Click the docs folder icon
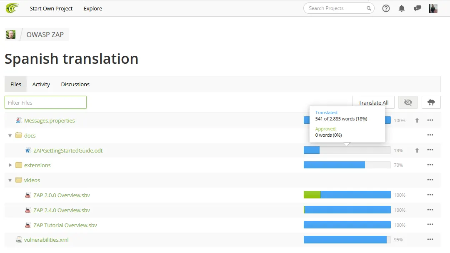450x253 pixels. point(19,135)
